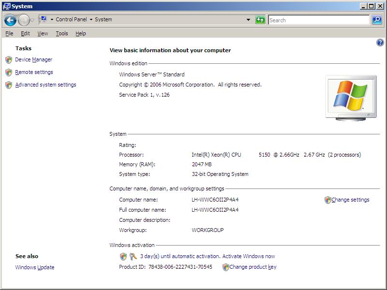Click shield icon in Windows activation row

(123, 257)
